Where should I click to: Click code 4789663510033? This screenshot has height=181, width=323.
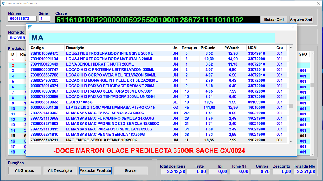click(44, 102)
